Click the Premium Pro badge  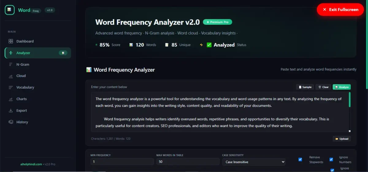pos(217,22)
